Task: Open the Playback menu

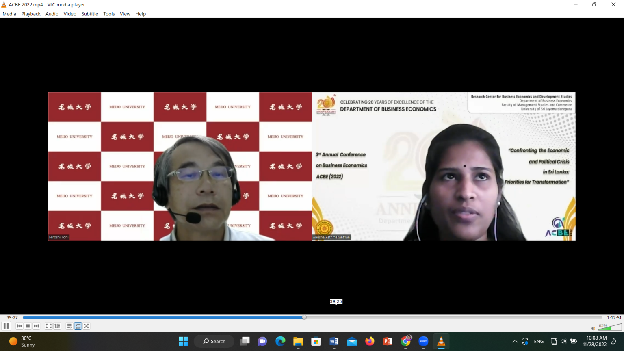Action: click(31, 14)
